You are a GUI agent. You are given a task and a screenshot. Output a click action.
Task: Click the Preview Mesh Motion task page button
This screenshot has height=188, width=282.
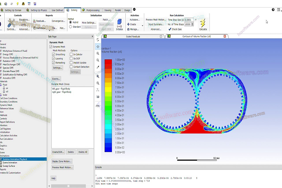point(62,167)
